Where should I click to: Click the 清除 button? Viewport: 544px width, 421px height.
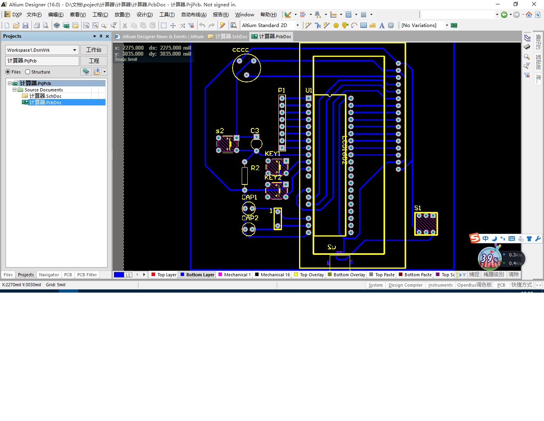coord(514,275)
